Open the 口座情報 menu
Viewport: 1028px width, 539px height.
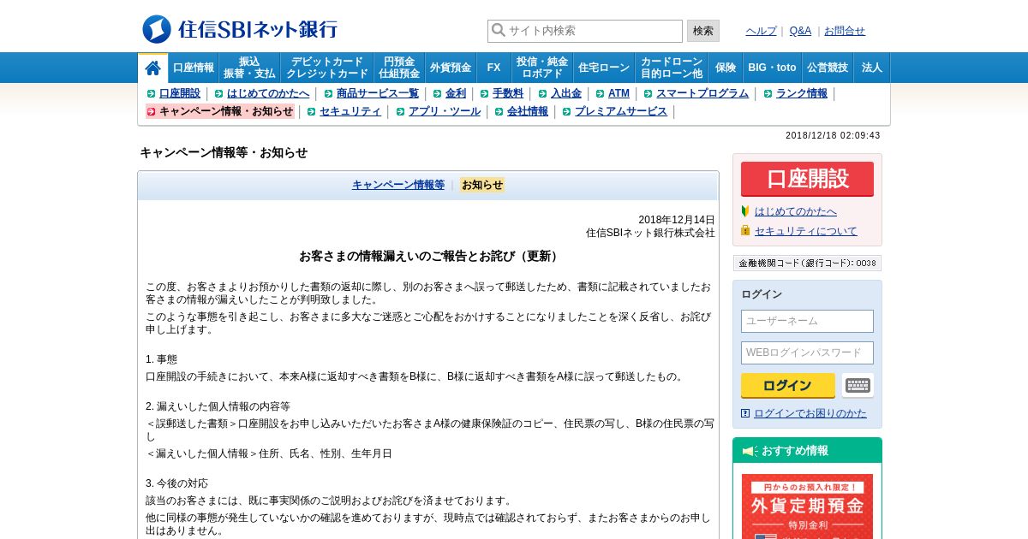click(194, 68)
